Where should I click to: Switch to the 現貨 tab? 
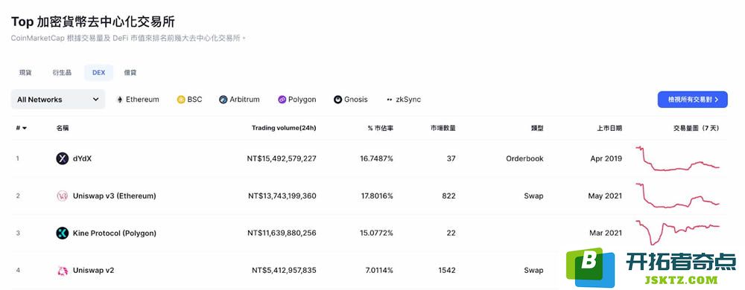click(25, 73)
